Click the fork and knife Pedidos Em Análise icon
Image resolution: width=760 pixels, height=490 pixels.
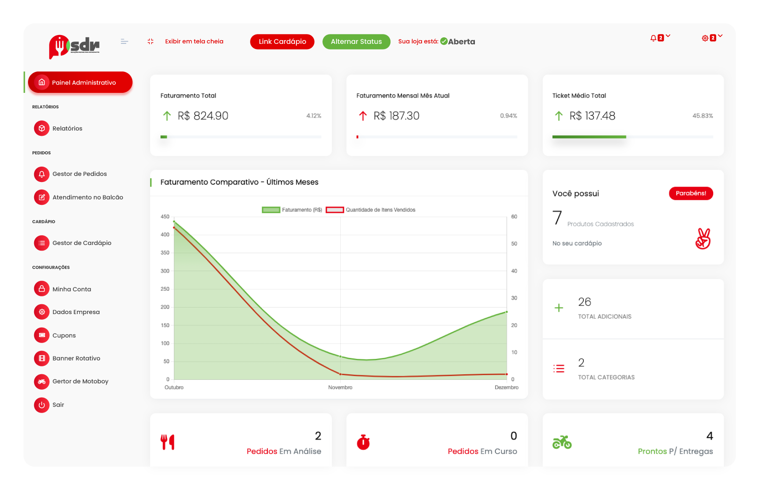167,442
